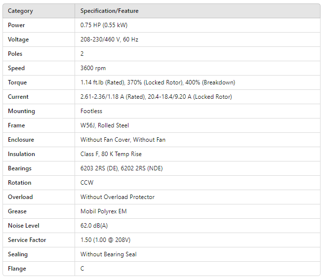Click the Category column header
The width and height of the screenshot is (325, 278).
[19, 11]
